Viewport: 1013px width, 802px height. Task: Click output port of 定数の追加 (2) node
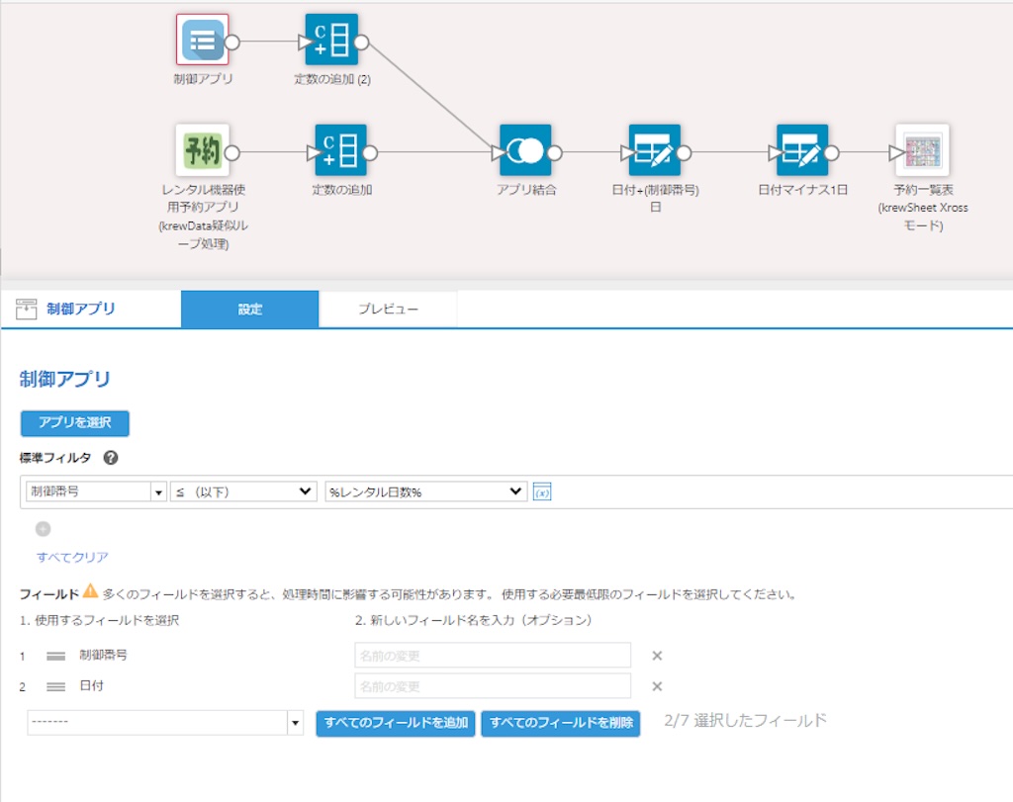click(x=362, y=43)
